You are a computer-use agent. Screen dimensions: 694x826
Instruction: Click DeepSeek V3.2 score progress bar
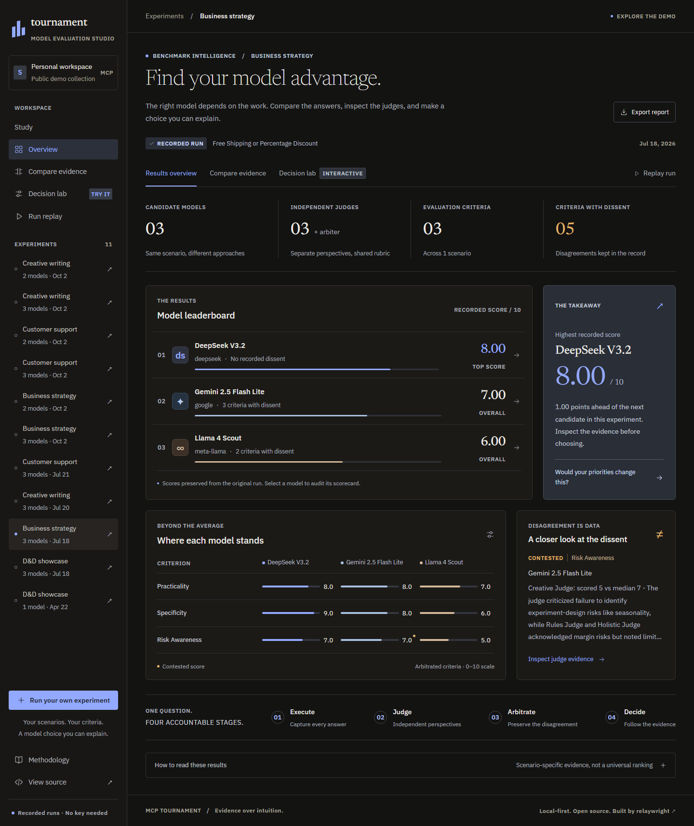[317, 369]
